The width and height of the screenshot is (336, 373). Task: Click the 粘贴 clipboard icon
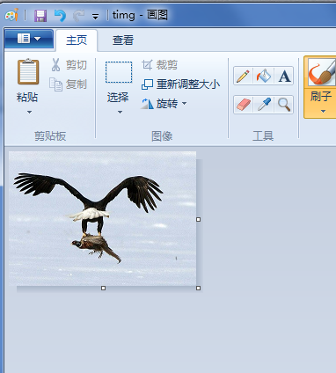pyautogui.click(x=28, y=72)
